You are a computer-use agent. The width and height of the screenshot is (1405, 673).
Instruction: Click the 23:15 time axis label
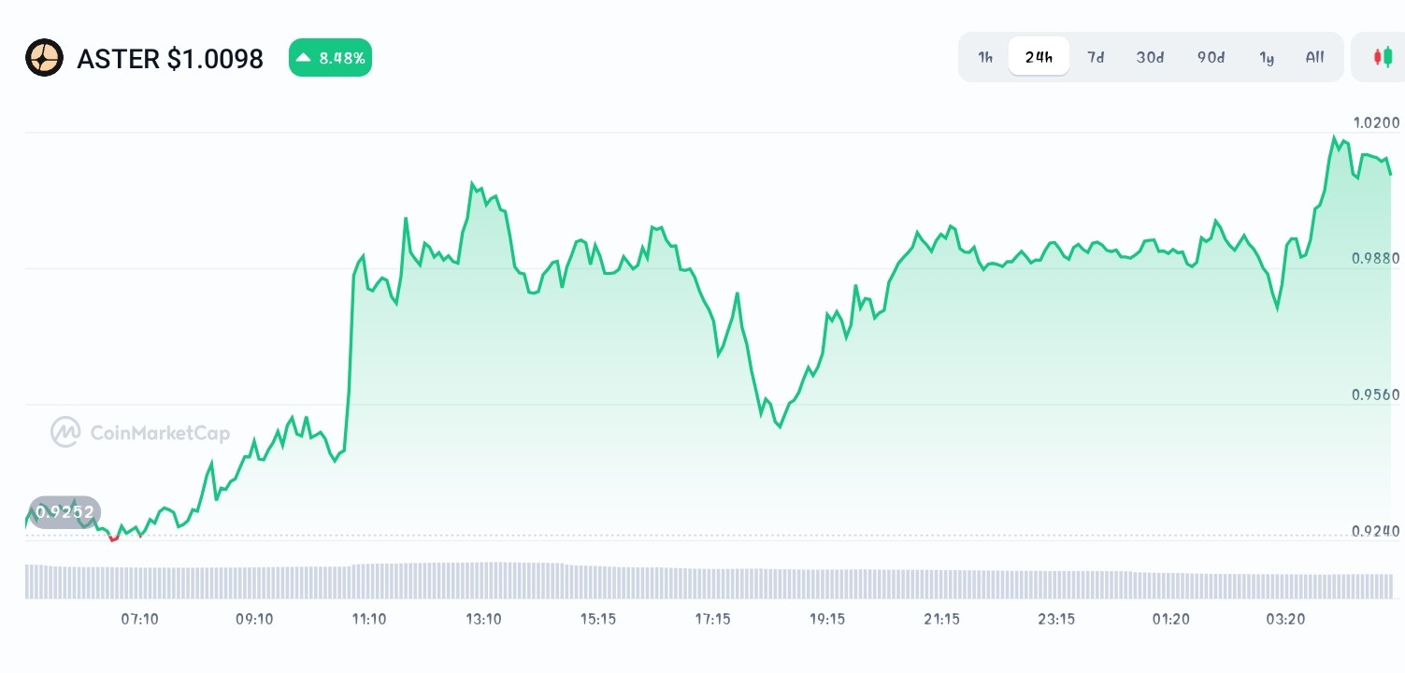coord(1056,619)
